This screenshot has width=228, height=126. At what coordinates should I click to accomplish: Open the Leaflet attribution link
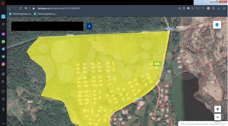(x=183, y=124)
